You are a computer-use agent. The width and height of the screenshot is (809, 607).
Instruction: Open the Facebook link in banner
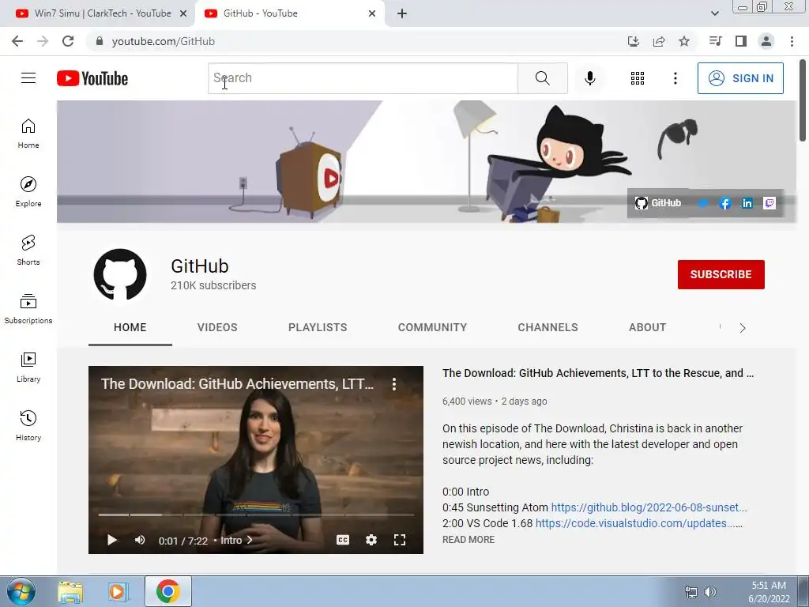tap(725, 203)
